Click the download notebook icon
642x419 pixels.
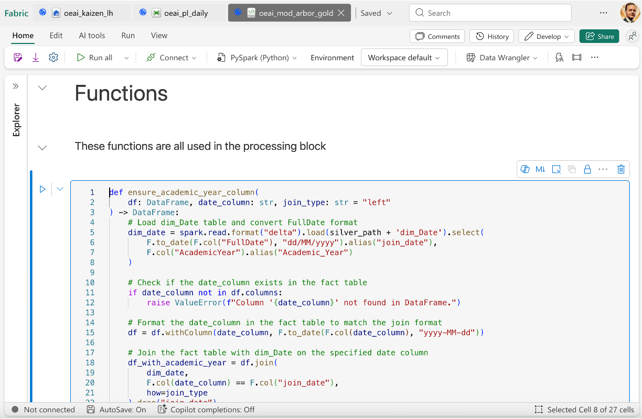[x=35, y=57]
